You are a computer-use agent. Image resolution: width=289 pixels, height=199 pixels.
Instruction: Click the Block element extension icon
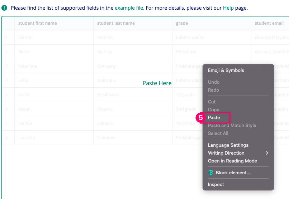(211, 173)
